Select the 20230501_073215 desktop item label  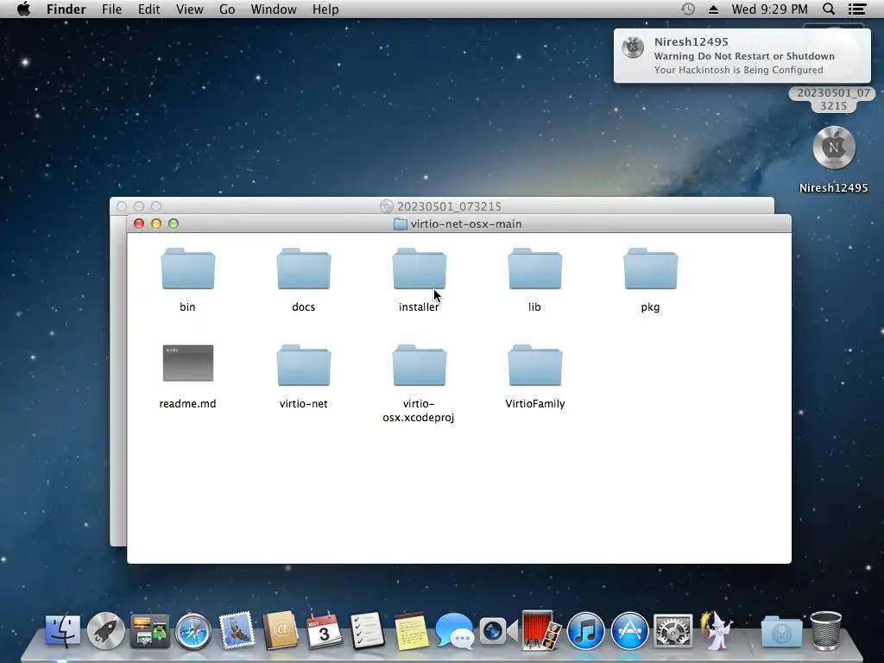coord(833,99)
